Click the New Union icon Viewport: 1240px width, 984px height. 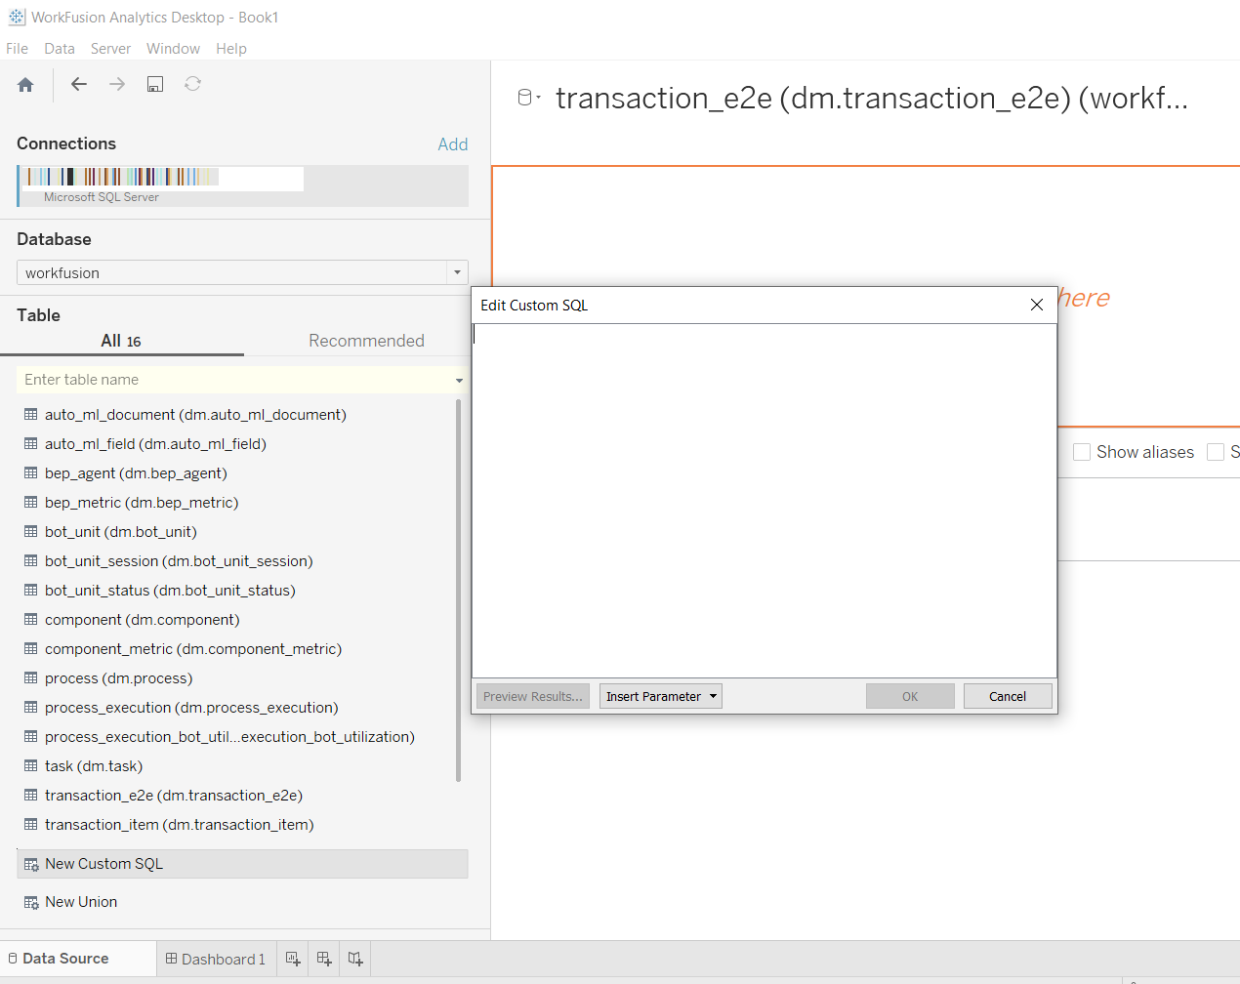(x=31, y=902)
